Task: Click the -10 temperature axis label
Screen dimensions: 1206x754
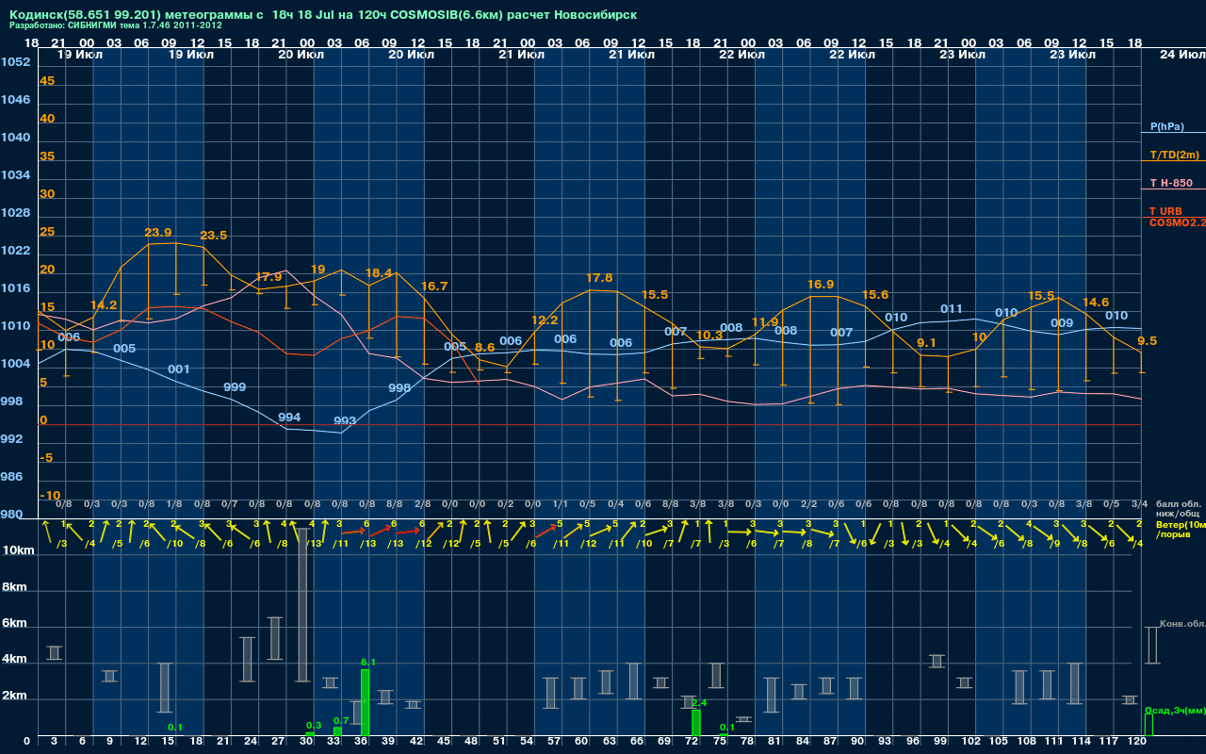Action: (x=51, y=496)
